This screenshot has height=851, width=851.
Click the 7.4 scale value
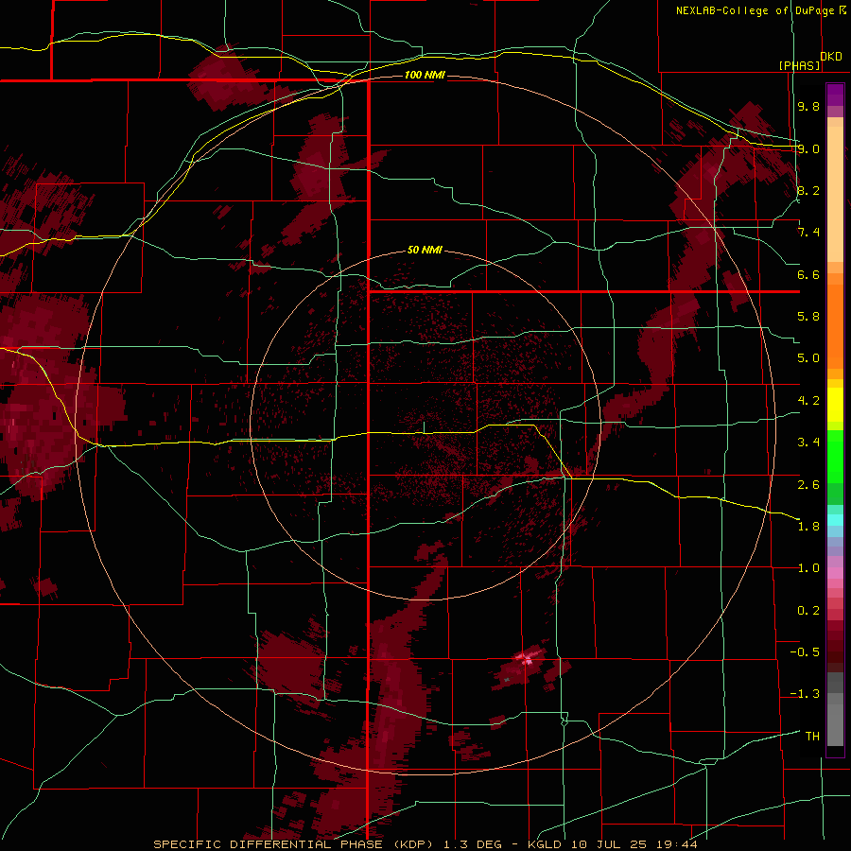pyautogui.click(x=808, y=233)
